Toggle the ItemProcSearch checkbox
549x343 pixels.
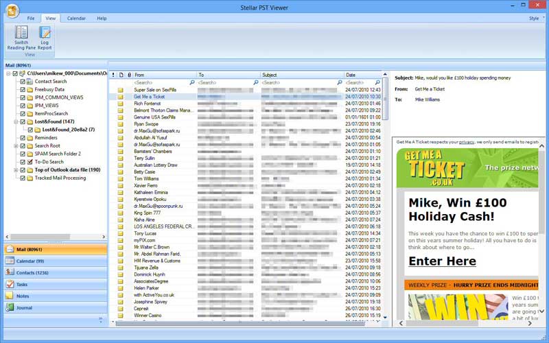click(23, 114)
